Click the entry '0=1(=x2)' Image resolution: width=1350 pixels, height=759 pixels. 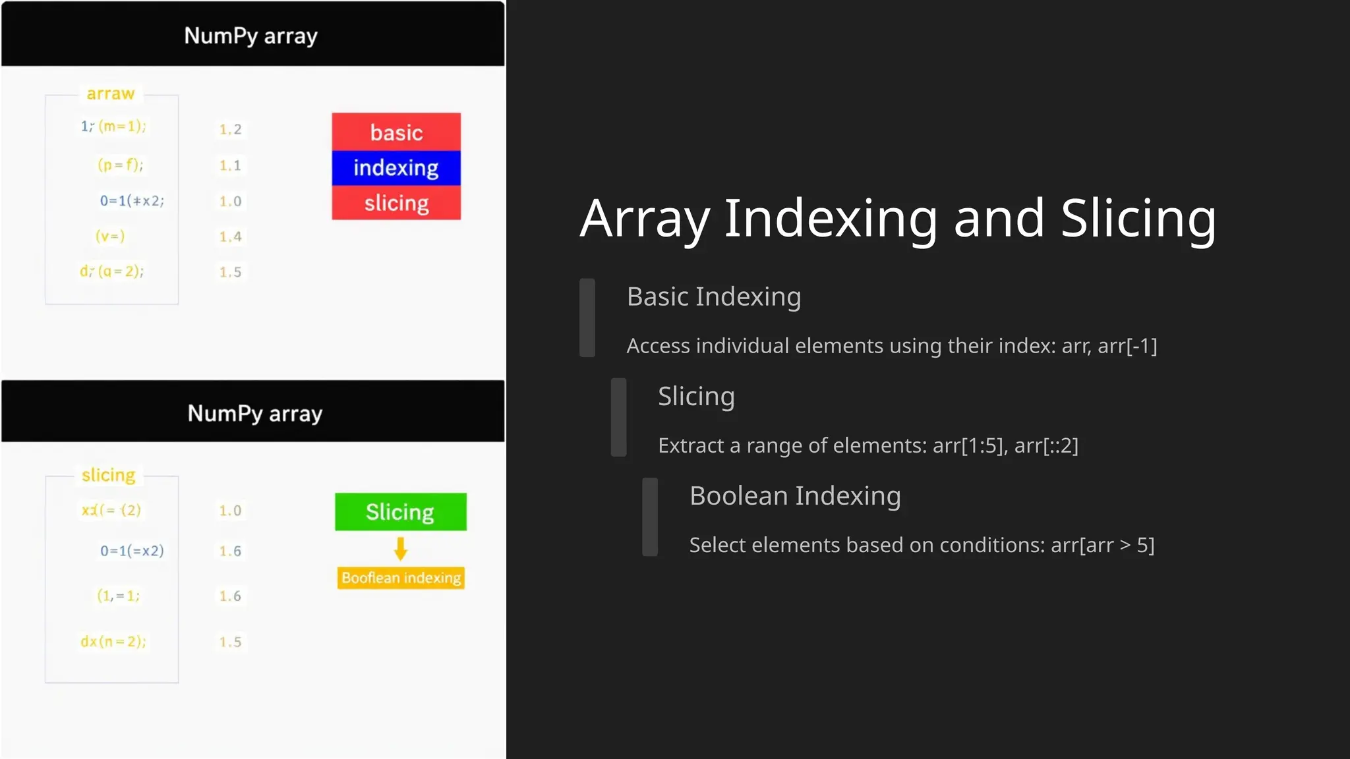(132, 551)
